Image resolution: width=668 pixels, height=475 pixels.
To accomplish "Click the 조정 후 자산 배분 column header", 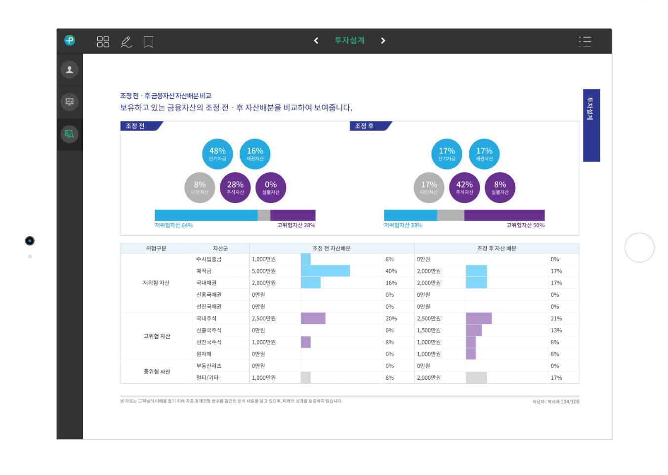I will pyautogui.click(x=497, y=248).
